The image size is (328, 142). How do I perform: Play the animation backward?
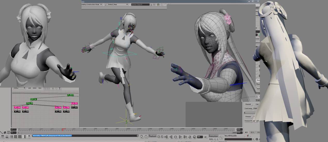(x=171, y=137)
